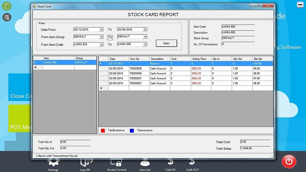The width and height of the screenshot is (306, 172).
Task: Expand the From Item Group dropdown
Action: (x=101, y=37)
